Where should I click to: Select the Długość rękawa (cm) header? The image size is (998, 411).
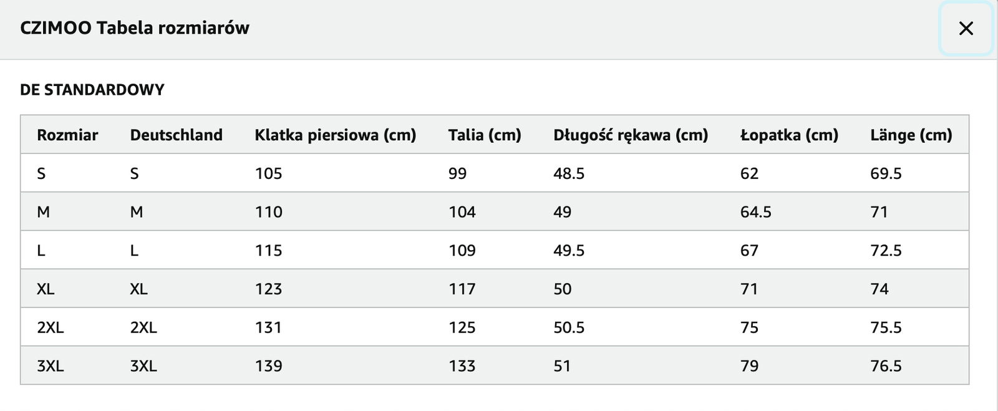(631, 135)
